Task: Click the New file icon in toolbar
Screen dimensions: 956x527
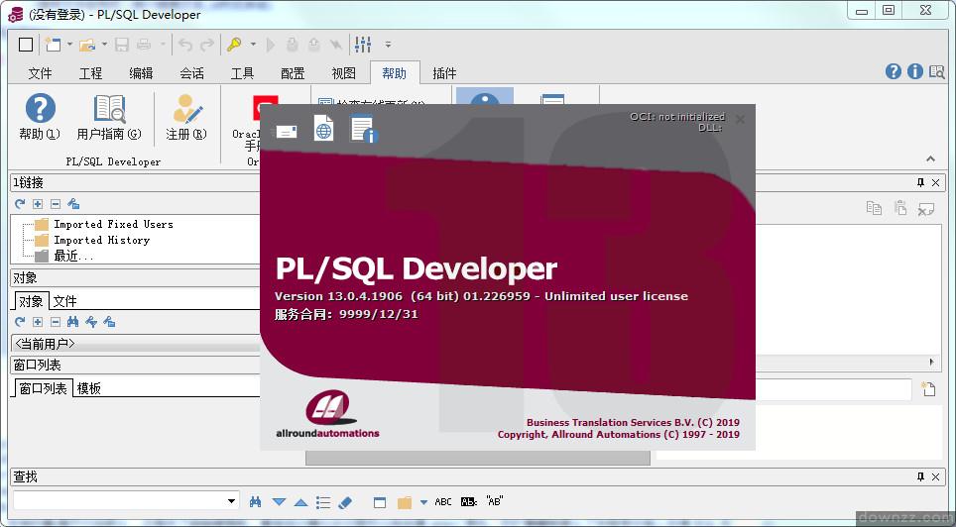Action: (53, 45)
